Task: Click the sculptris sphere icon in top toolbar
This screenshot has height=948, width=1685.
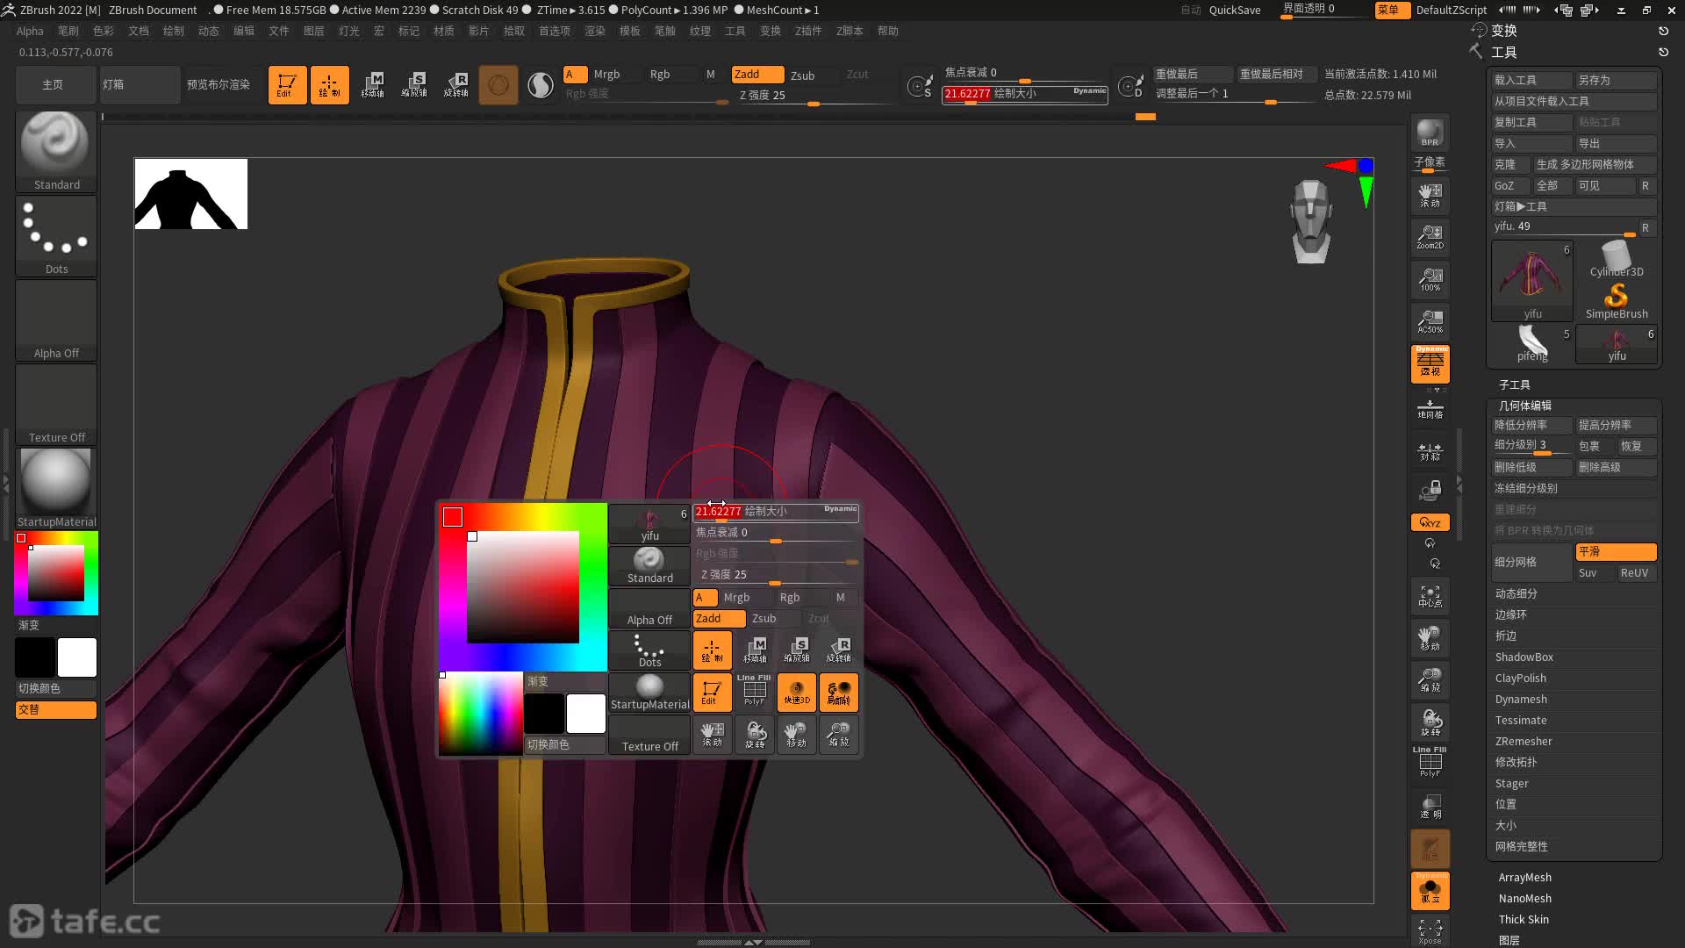Action: 498,85
